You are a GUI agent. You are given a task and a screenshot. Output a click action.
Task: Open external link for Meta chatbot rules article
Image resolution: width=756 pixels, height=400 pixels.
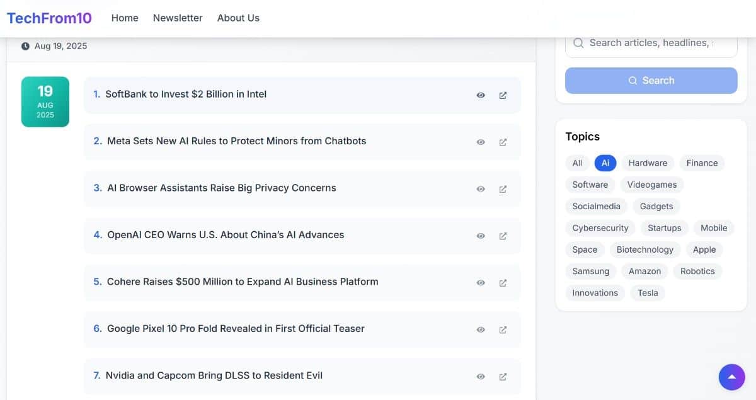tap(503, 142)
